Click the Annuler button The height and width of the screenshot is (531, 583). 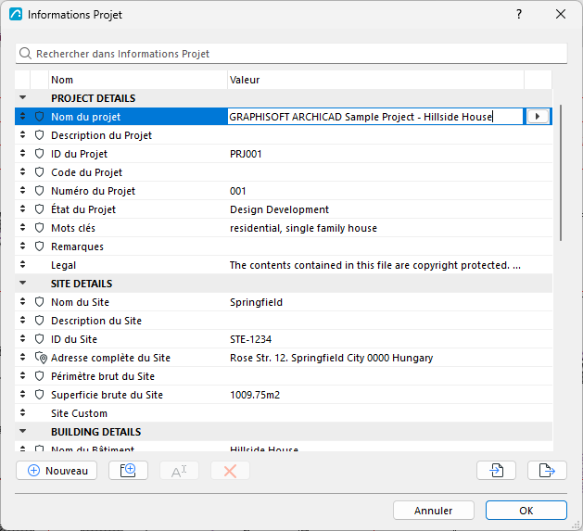tap(434, 511)
